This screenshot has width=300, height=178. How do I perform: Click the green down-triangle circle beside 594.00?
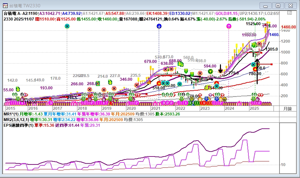pyautogui.click(x=210, y=71)
